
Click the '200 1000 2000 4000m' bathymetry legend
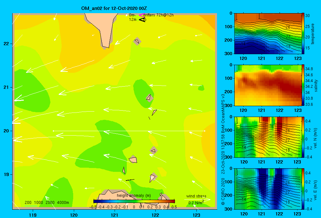47,203
